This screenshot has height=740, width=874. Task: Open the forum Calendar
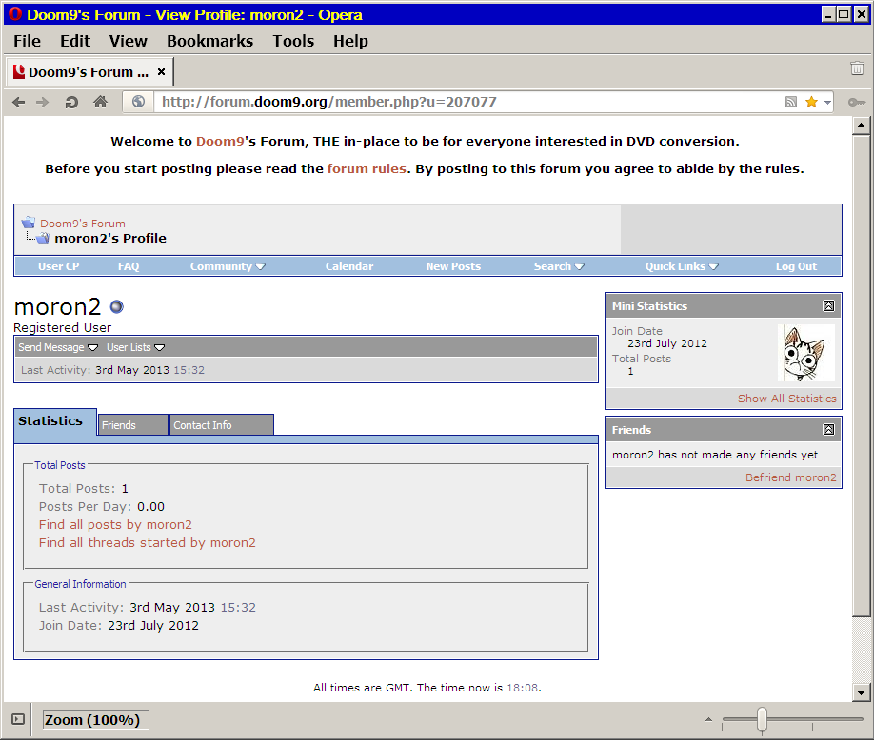(349, 266)
